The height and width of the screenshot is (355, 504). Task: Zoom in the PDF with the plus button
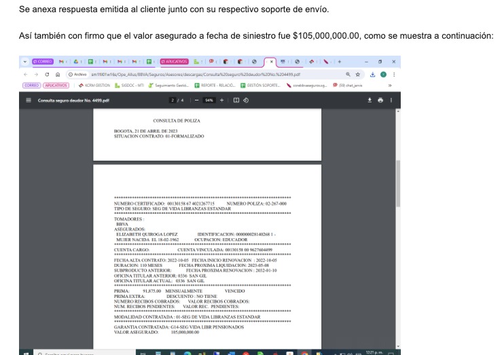[x=221, y=100]
